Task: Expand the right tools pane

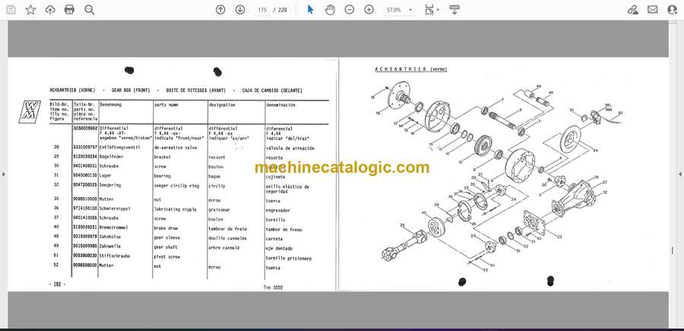Action: (680, 174)
